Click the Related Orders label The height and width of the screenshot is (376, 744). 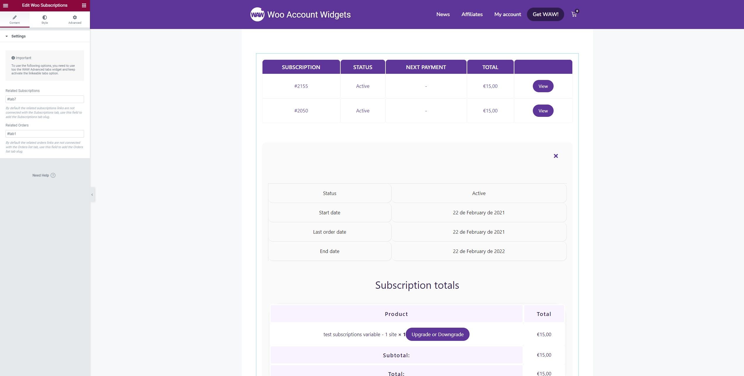pos(17,125)
